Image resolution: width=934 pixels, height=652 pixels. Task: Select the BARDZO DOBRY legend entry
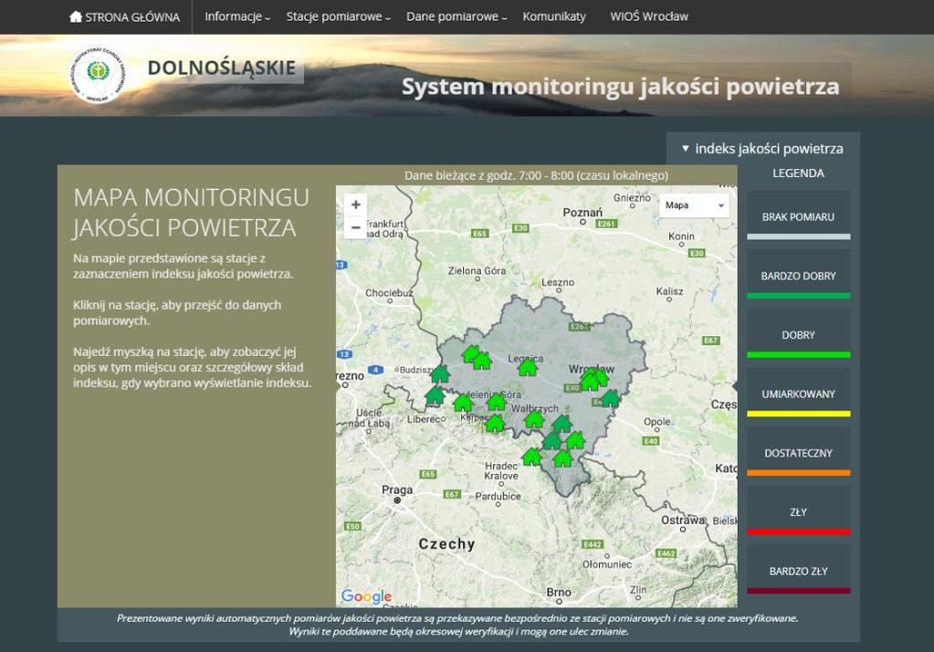click(x=798, y=276)
